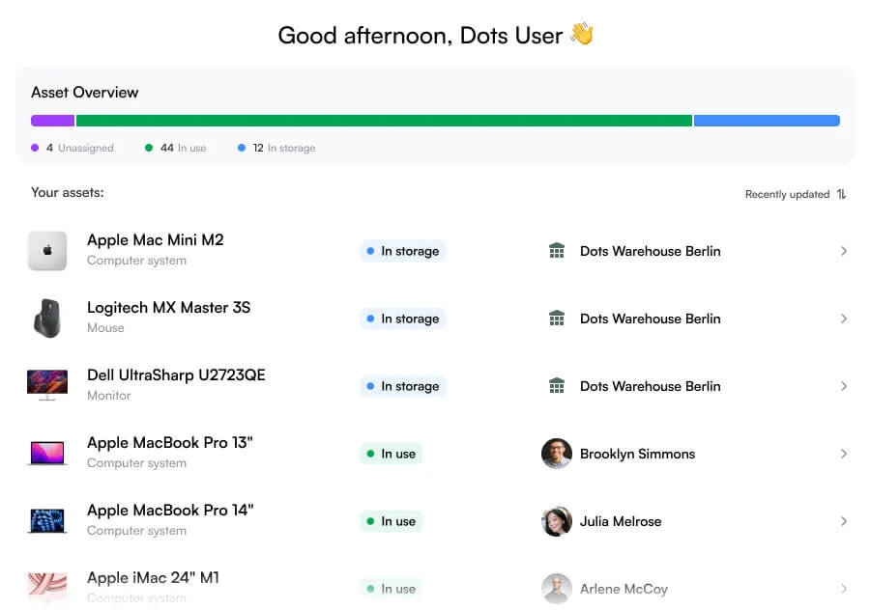
Task: Open the Julia Melrose row chevron
Action: pyautogui.click(x=844, y=521)
